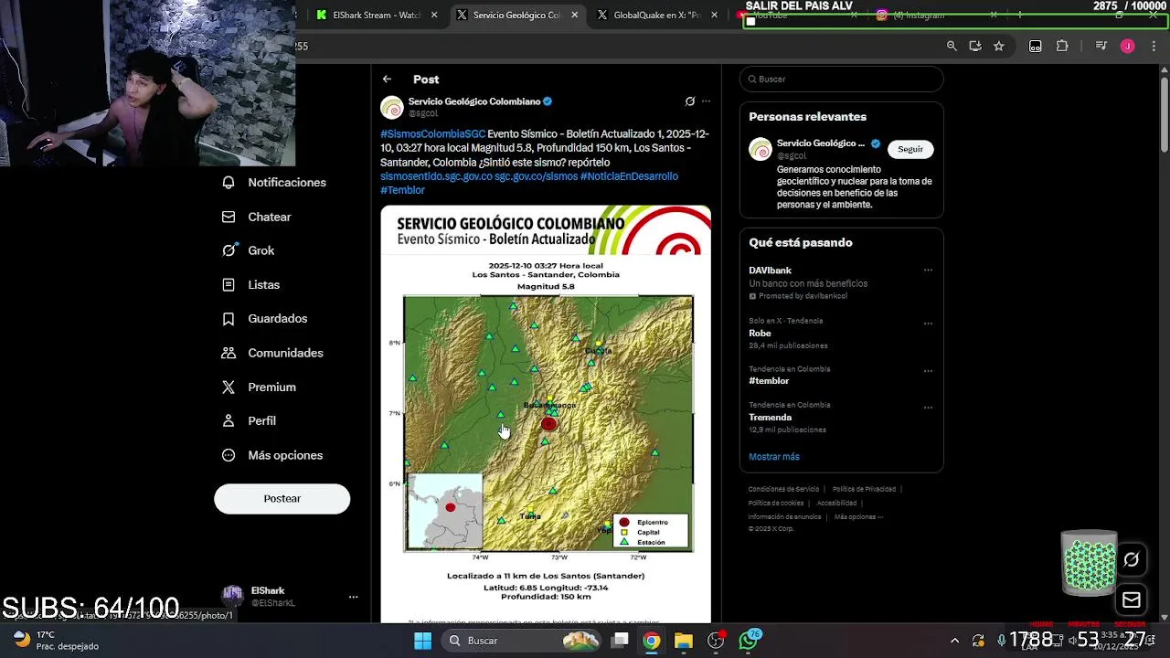Click the Chrome zoom magnifier icon

[952, 46]
